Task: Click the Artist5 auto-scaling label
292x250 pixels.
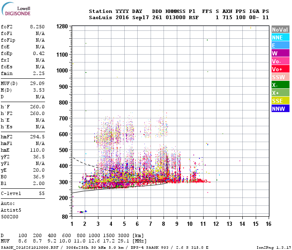Action: pyautogui.click(x=11, y=210)
